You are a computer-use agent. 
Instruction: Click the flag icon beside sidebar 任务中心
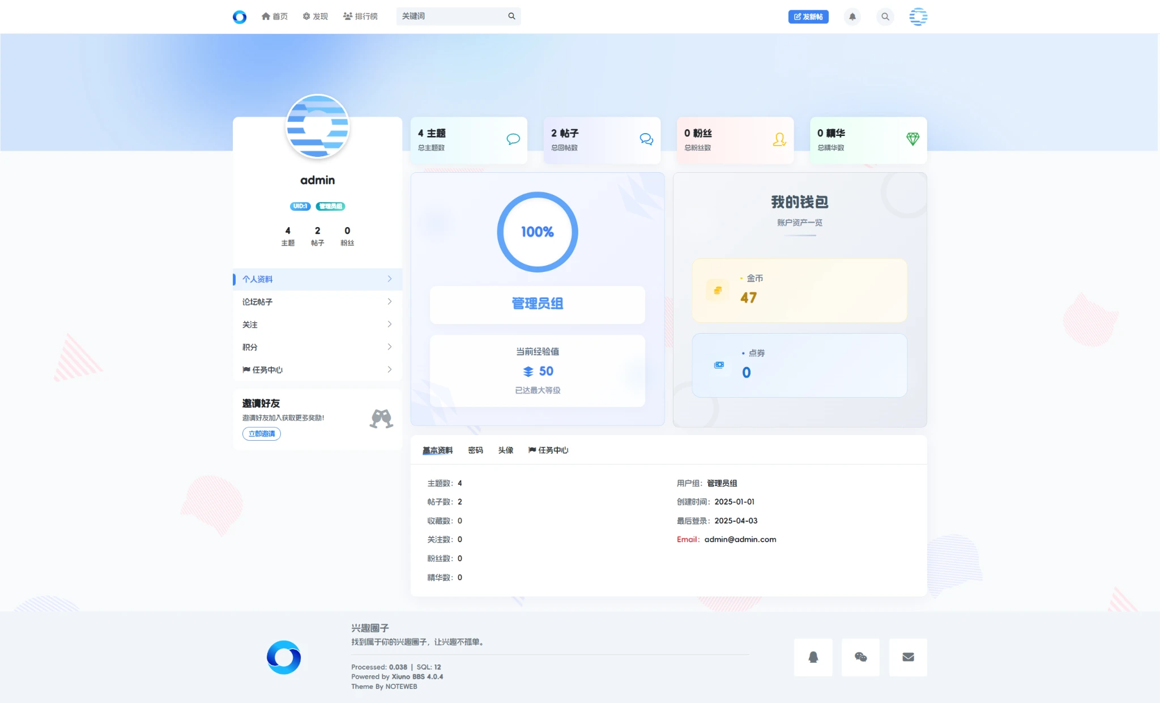[246, 370]
